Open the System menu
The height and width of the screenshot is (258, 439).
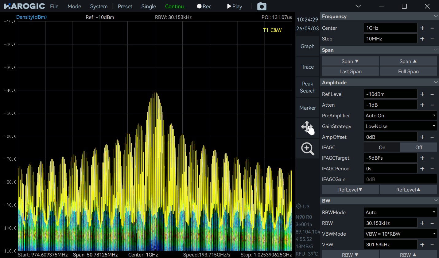(x=99, y=6)
